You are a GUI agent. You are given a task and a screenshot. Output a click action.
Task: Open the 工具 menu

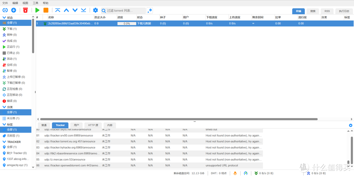coord(35,3)
